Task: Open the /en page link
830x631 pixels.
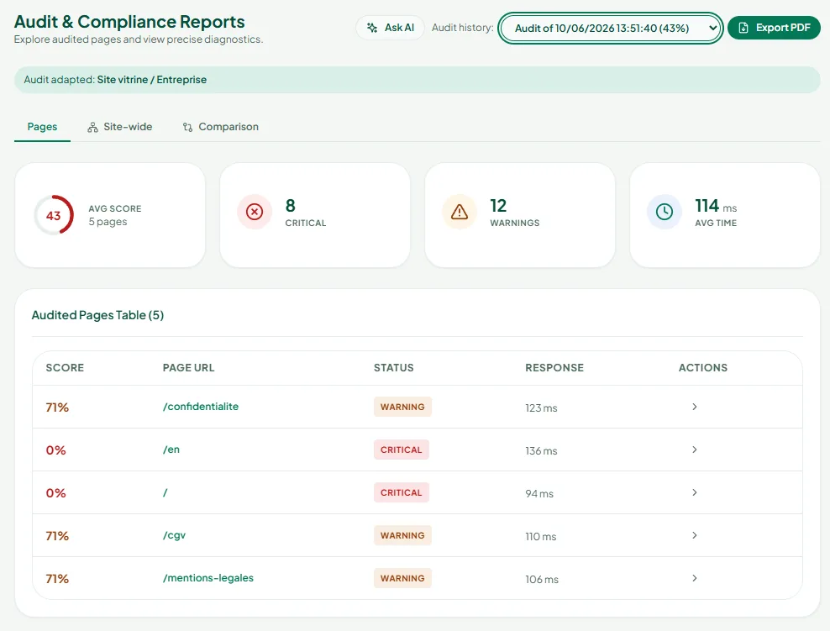Action: (171, 450)
